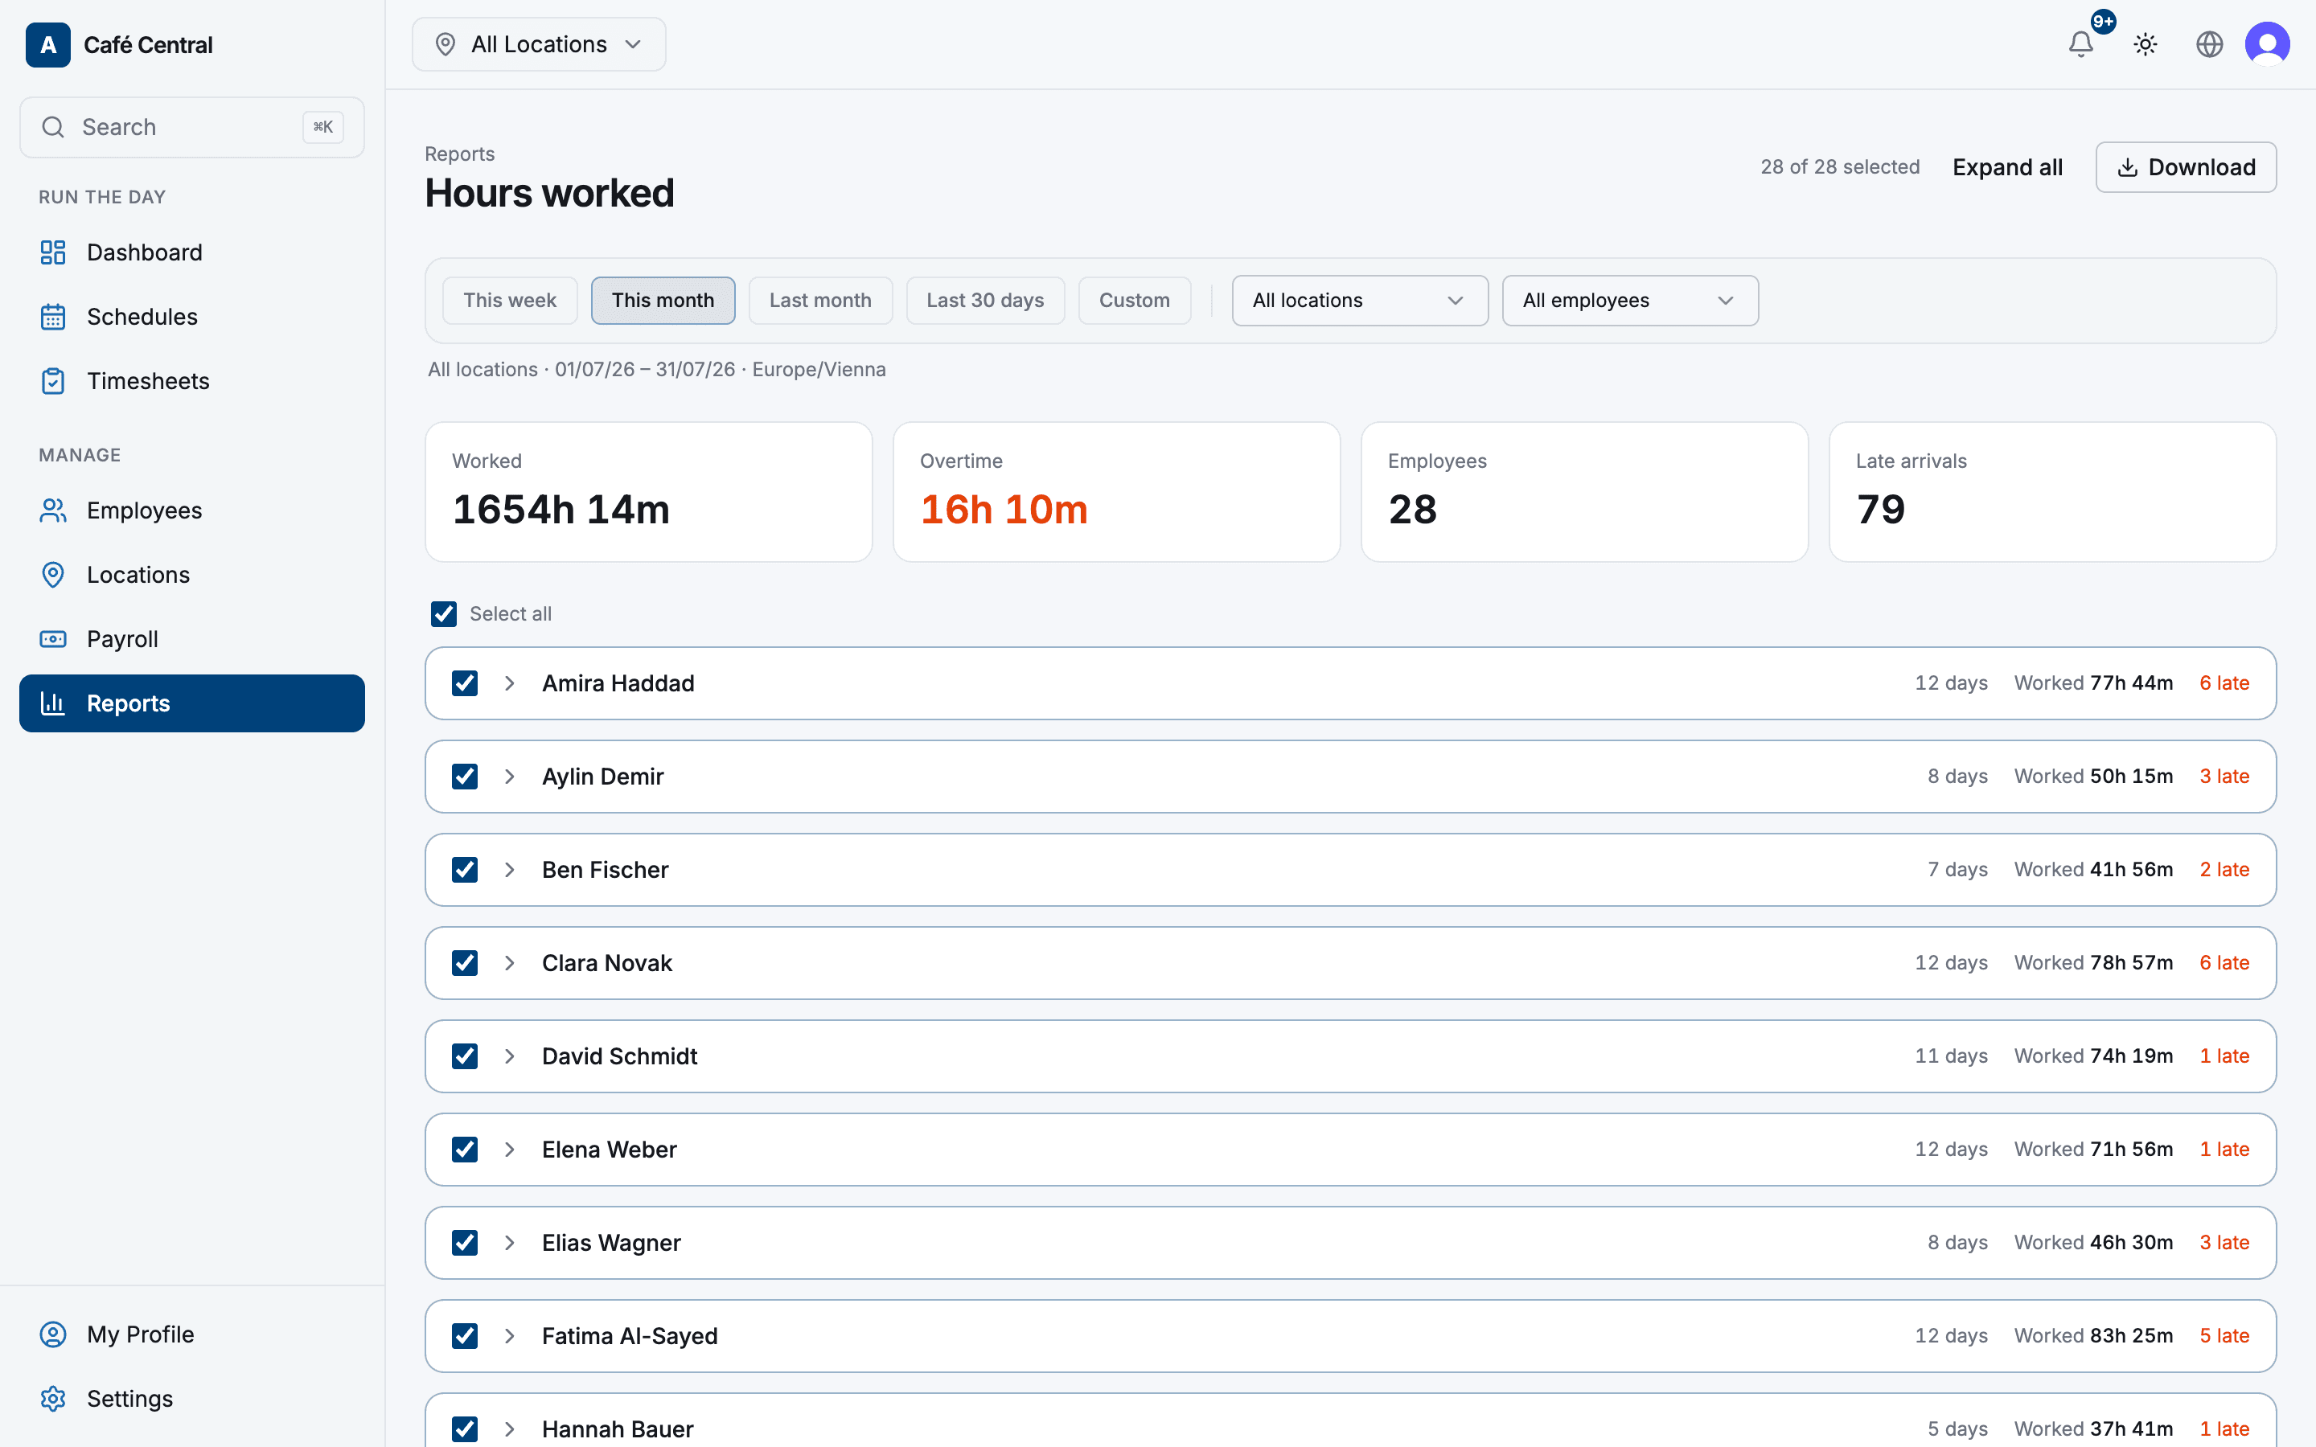Expand Fatima Al-Sayed's row chevron
This screenshot has height=1447, width=2316.
tap(510, 1336)
